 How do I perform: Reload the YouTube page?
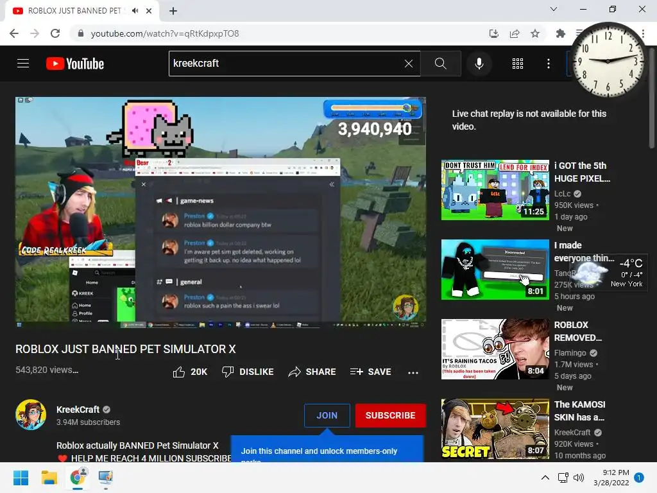pos(55,33)
